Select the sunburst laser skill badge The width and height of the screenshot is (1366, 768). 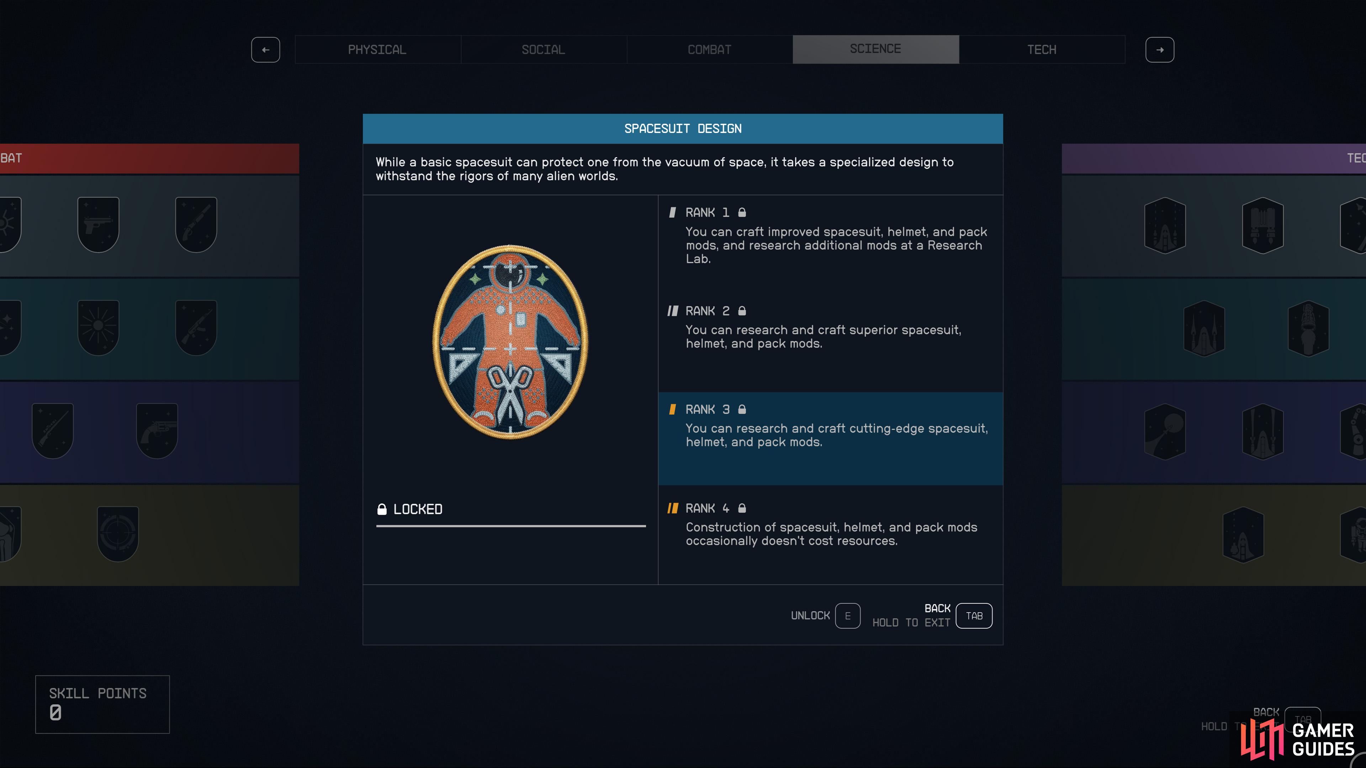point(98,327)
